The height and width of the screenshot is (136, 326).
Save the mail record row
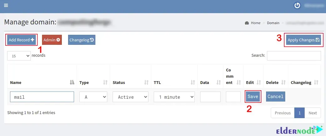253,97
